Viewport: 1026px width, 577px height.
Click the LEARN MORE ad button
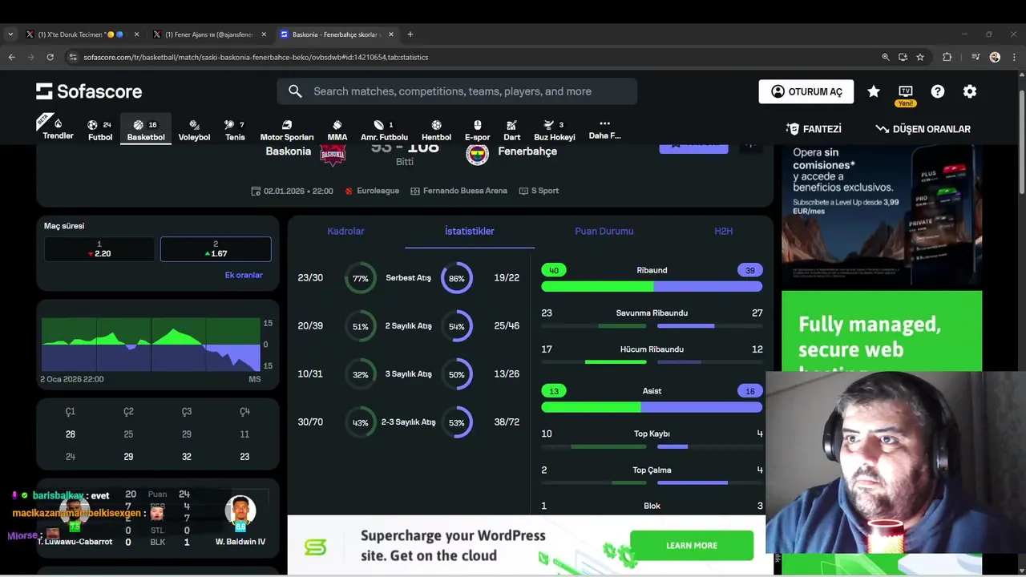click(692, 546)
